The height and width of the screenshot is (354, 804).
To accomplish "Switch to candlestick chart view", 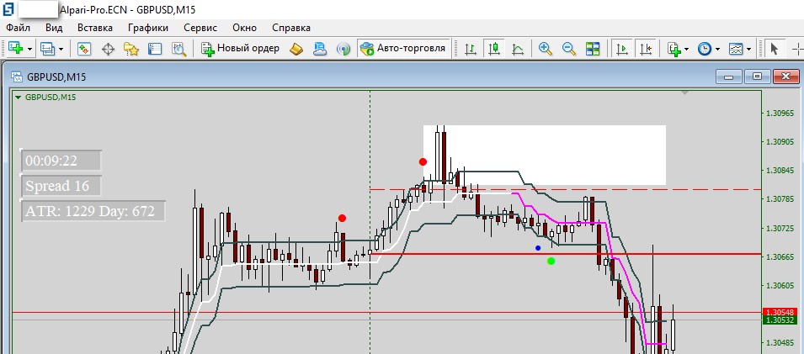I will (494, 49).
